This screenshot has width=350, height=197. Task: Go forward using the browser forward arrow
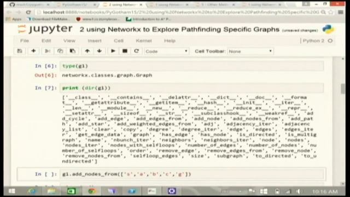(x=19, y=12)
